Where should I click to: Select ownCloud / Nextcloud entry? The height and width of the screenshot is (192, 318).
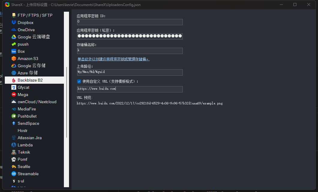coord(37,102)
